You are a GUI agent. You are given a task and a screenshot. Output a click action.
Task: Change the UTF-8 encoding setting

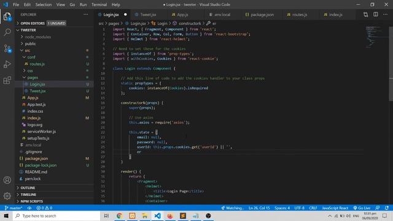pos(299,208)
